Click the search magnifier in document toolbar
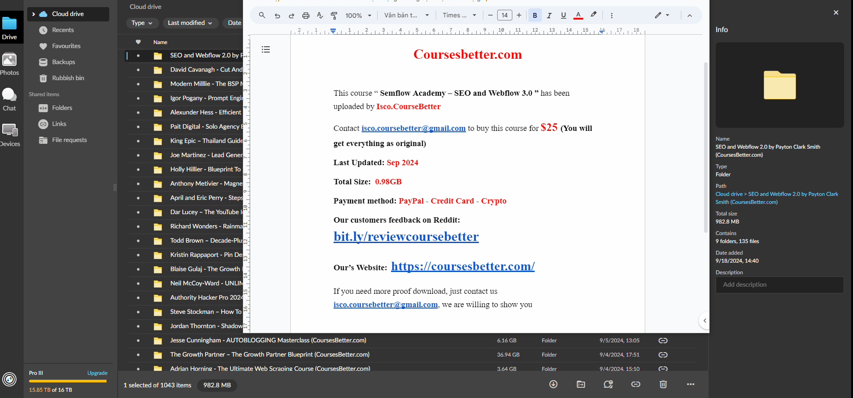 click(x=262, y=15)
